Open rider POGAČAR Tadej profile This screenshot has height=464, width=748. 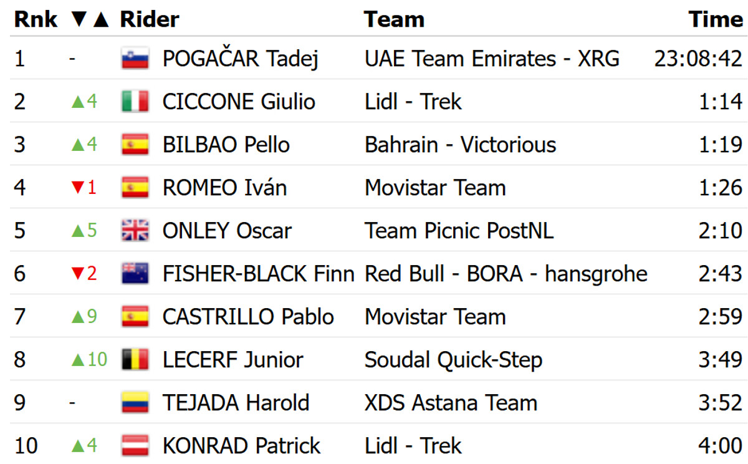point(241,59)
